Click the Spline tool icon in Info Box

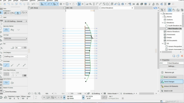pyautogui.click(x=23, y=13)
